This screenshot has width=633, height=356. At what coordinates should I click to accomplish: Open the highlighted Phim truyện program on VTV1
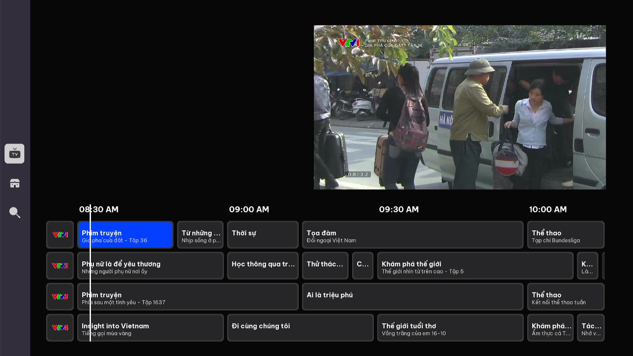pyautogui.click(x=125, y=234)
